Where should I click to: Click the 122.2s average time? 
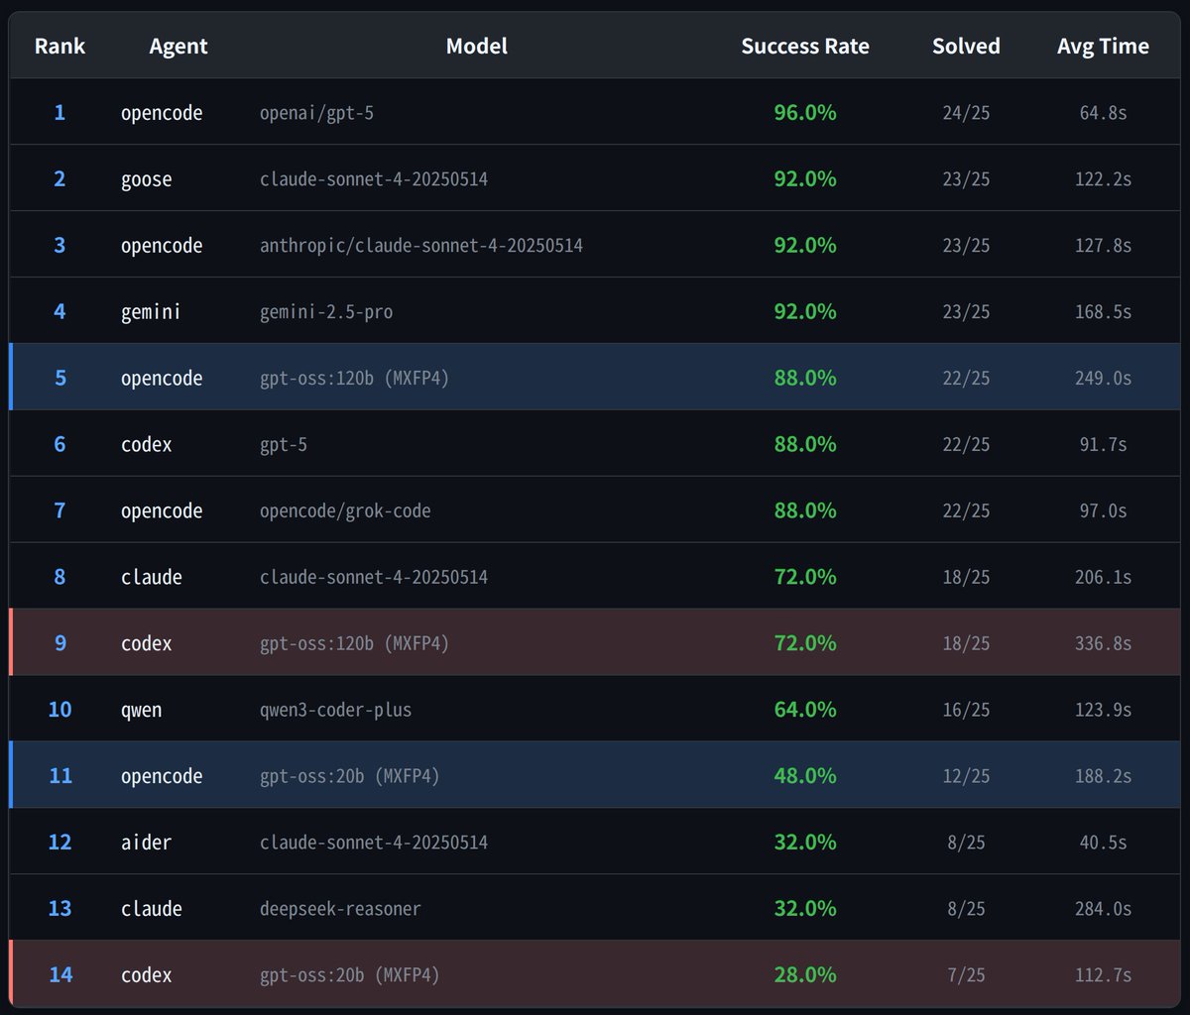pos(1103,179)
